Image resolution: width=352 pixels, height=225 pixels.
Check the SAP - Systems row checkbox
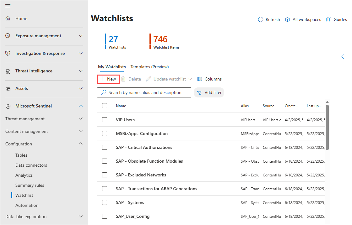(105, 202)
